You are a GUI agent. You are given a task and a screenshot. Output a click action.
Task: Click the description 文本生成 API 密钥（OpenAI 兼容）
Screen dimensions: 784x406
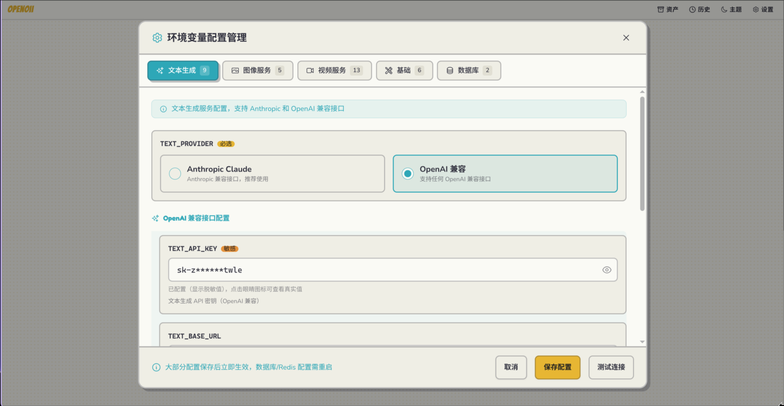coord(214,301)
